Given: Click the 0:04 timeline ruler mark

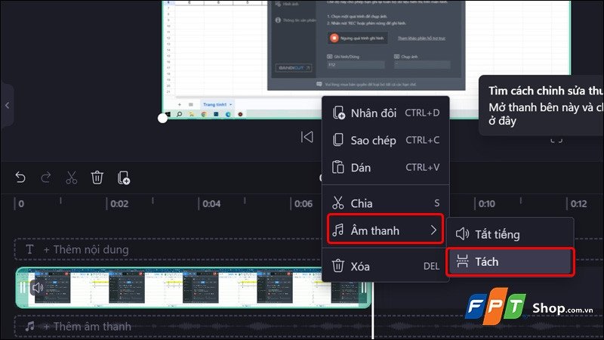Looking at the screenshot, I should [x=211, y=204].
